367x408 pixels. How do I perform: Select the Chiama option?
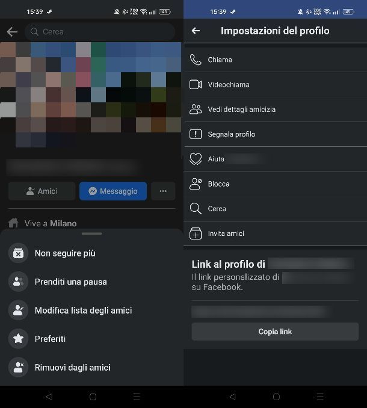[275, 60]
